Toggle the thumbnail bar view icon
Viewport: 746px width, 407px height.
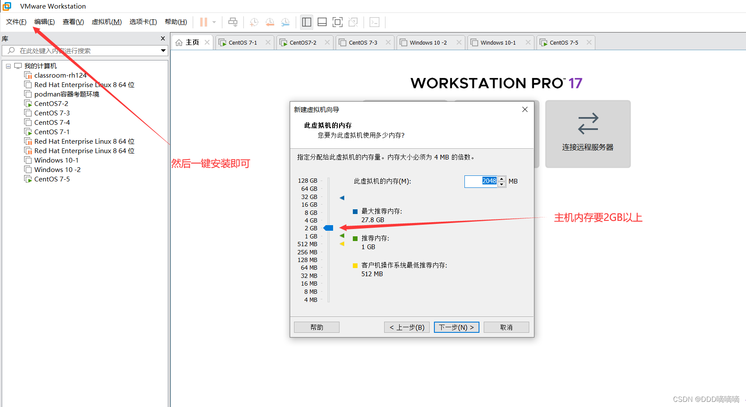pyautogui.click(x=322, y=22)
